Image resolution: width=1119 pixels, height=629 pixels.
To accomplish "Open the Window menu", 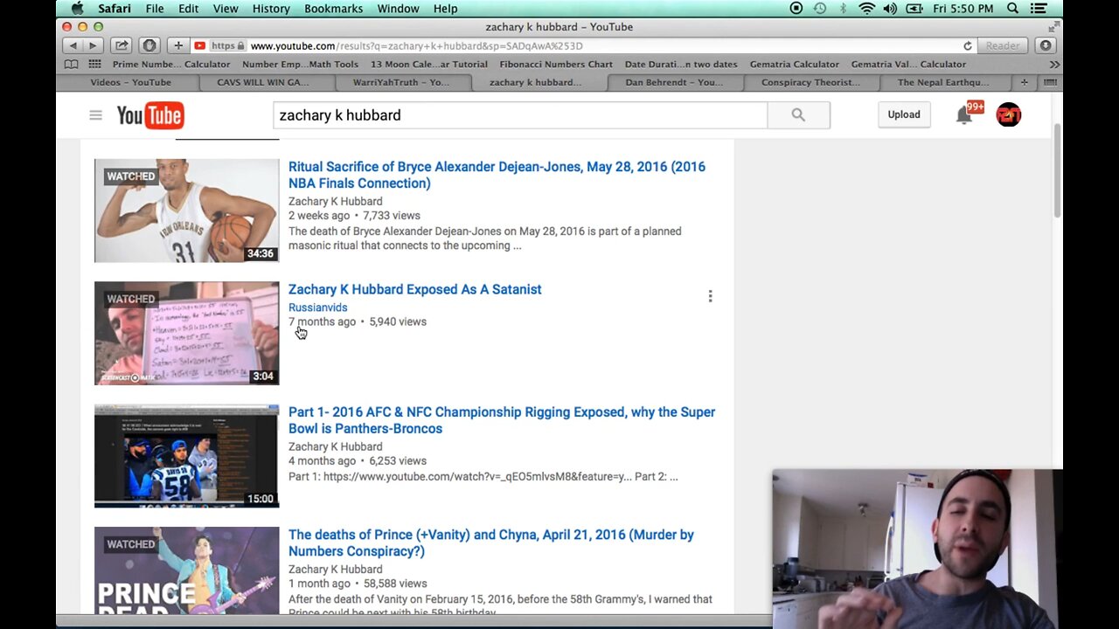I will [x=398, y=9].
